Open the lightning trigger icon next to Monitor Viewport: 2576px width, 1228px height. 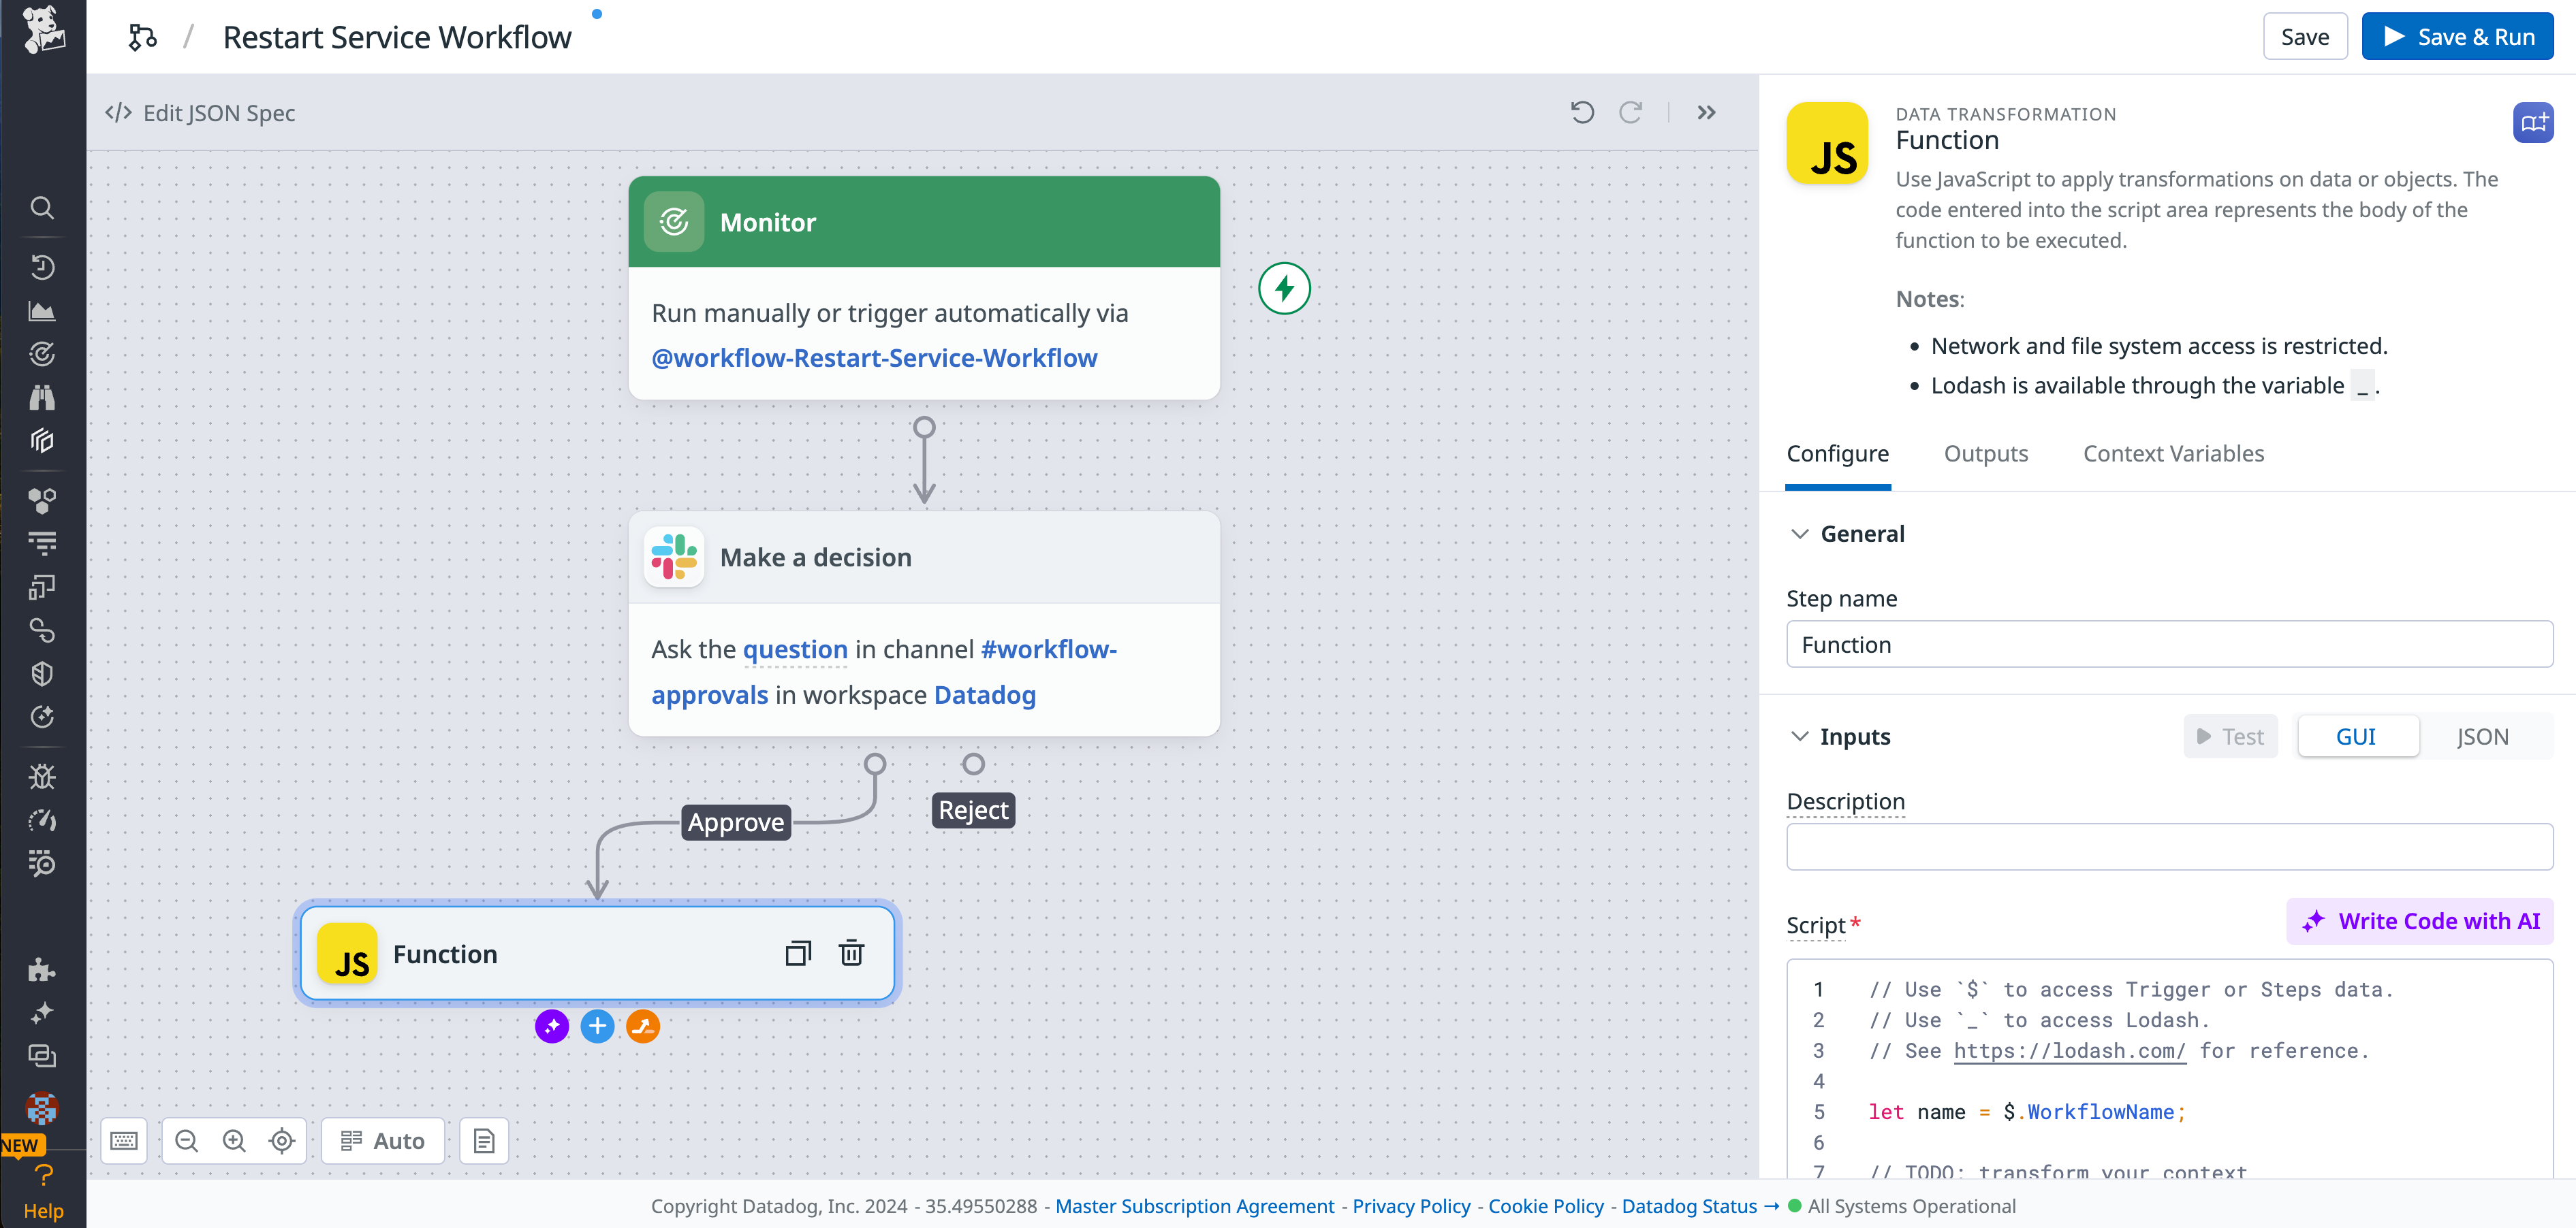click(x=1285, y=288)
